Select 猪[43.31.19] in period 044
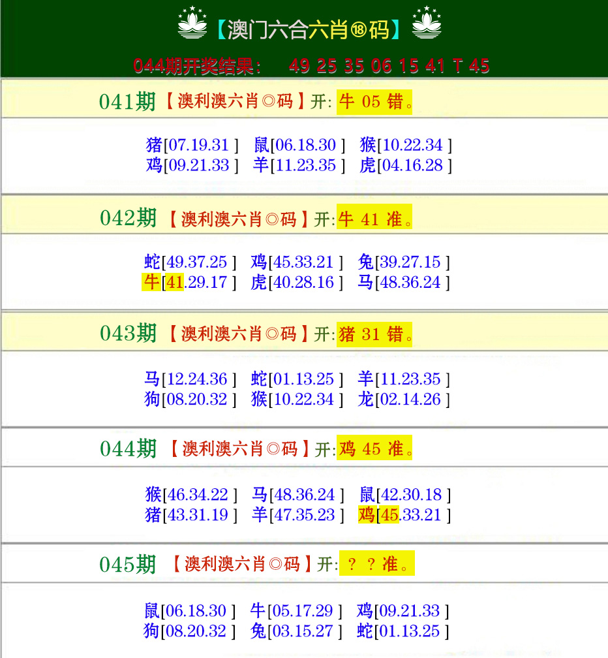The image size is (608, 658). 191,514
